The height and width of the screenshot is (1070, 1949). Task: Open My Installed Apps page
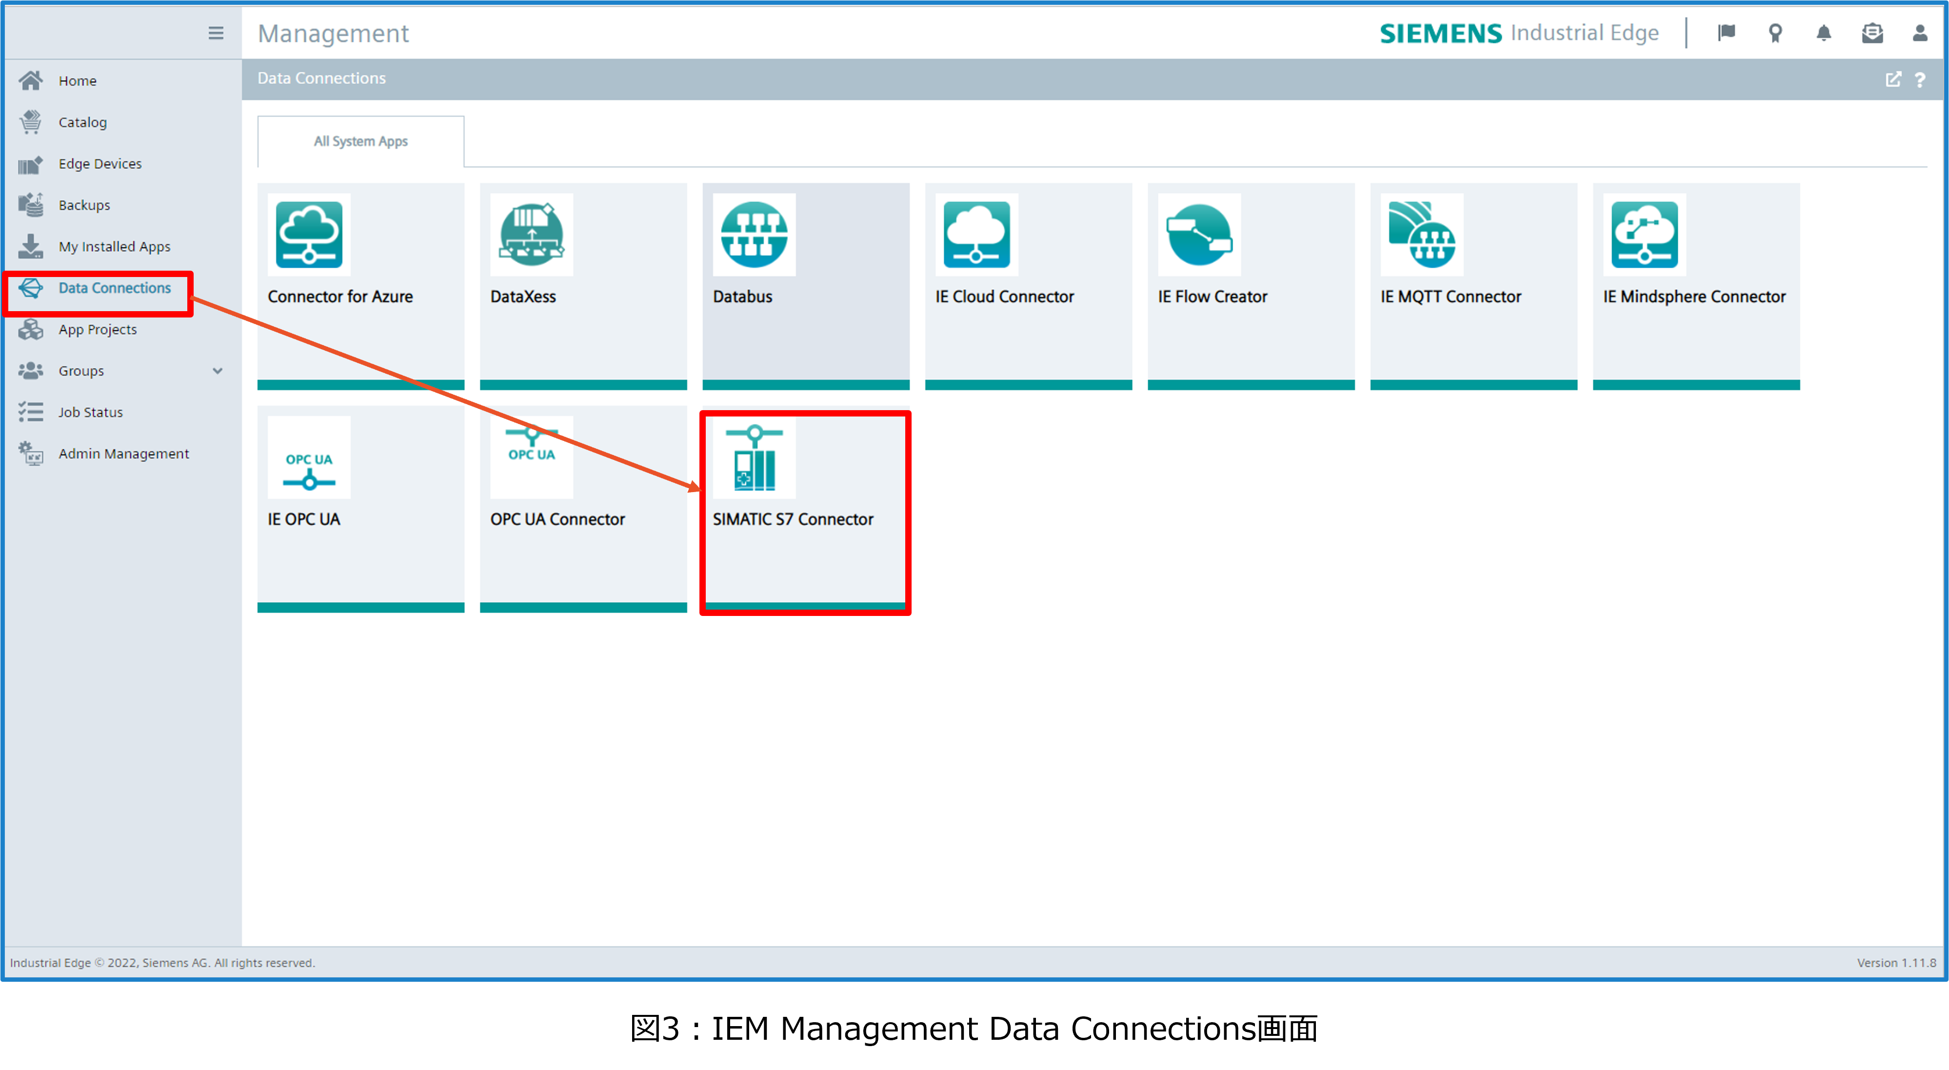[114, 247]
